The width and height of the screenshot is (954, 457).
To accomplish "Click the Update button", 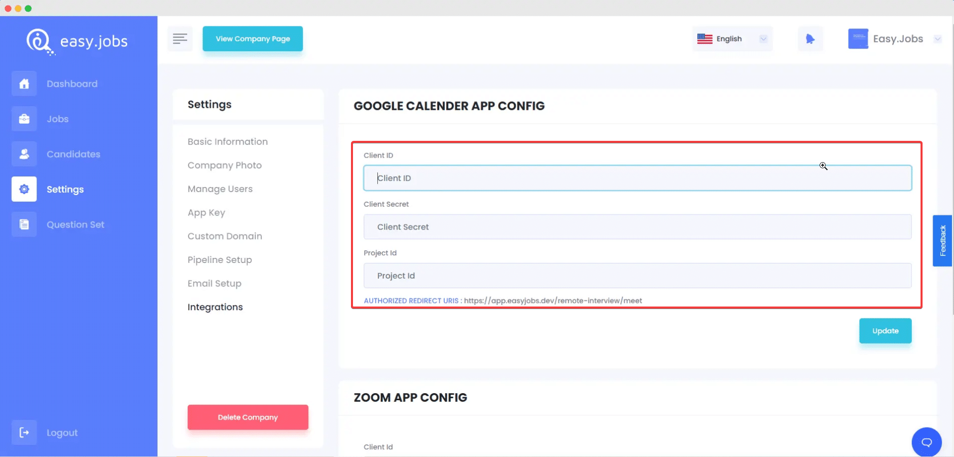I will [885, 331].
